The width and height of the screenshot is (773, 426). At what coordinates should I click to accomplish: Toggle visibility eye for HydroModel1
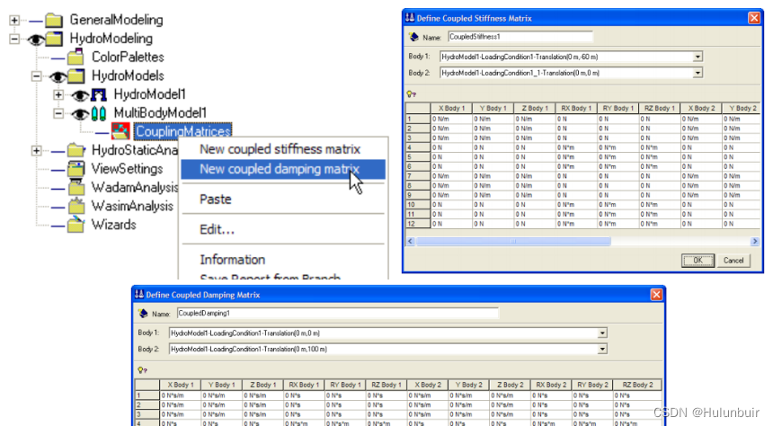click(x=80, y=95)
